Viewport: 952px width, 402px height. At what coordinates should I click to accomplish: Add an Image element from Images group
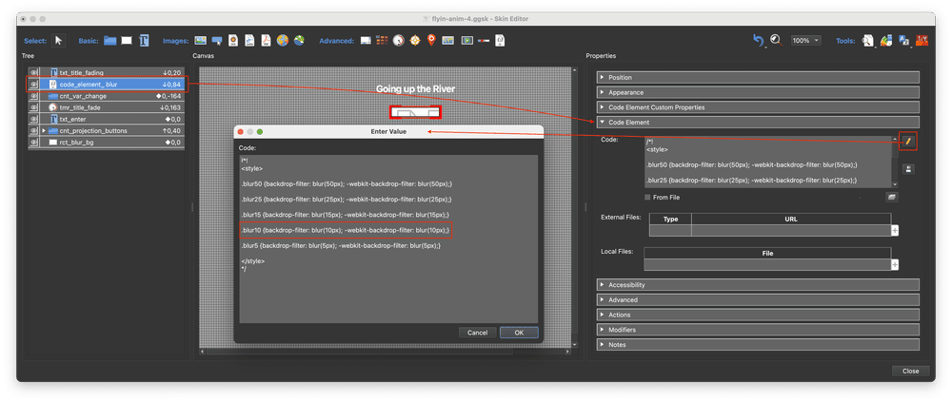pos(200,41)
